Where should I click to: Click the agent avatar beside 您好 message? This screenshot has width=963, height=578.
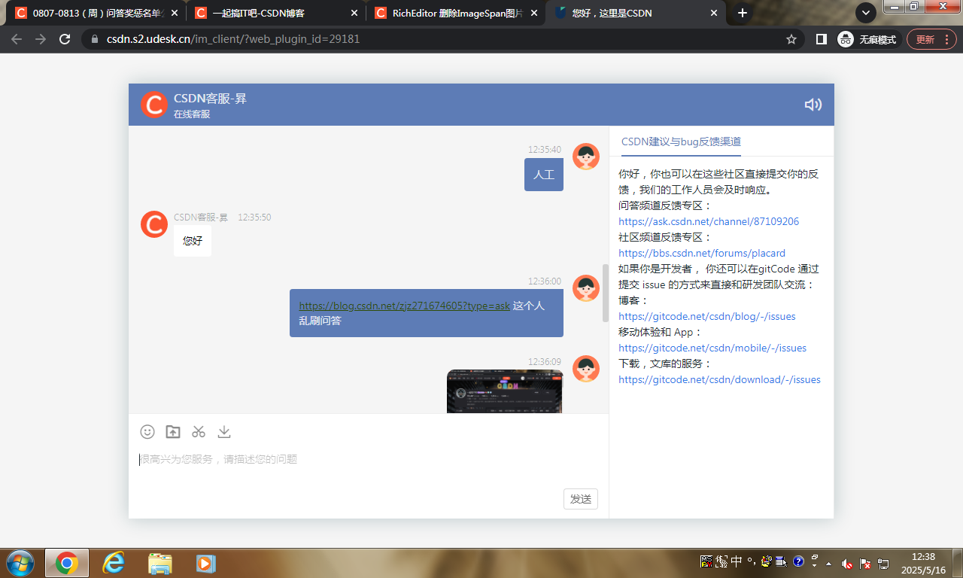tap(154, 224)
